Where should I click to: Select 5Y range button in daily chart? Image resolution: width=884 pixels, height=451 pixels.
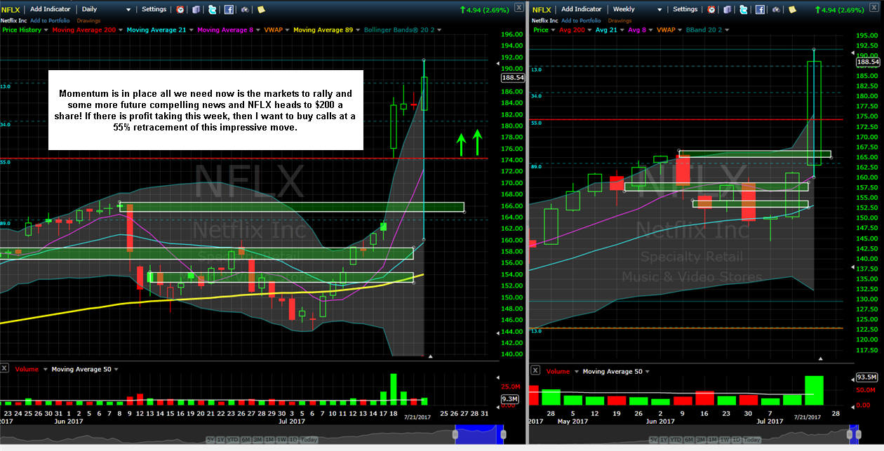coord(210,440)
